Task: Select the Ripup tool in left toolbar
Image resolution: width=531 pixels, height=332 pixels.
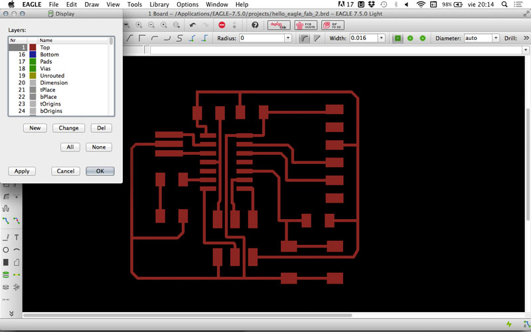Action: pos(17,221)
